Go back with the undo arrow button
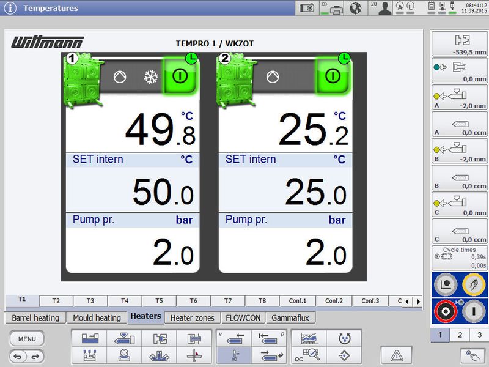The width and height of the screenshot is (489, 367). pos(18,357)
